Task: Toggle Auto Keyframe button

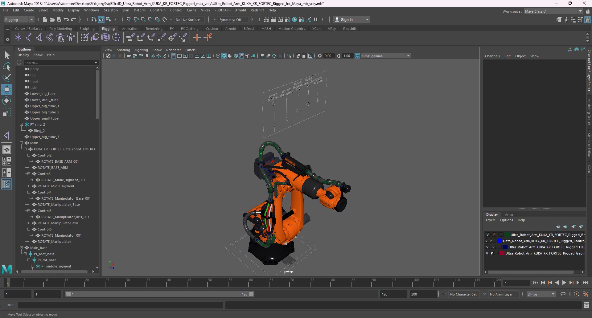Action: pos(577,294)
